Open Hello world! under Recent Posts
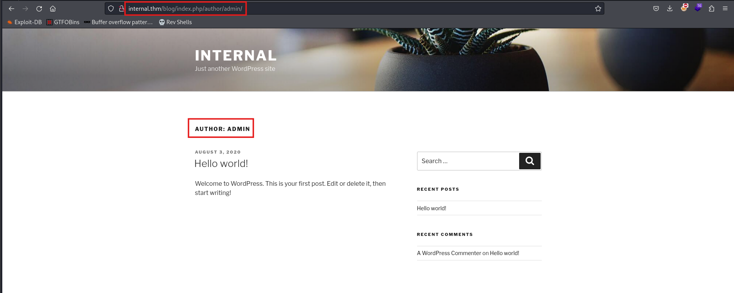 [432, 208]
